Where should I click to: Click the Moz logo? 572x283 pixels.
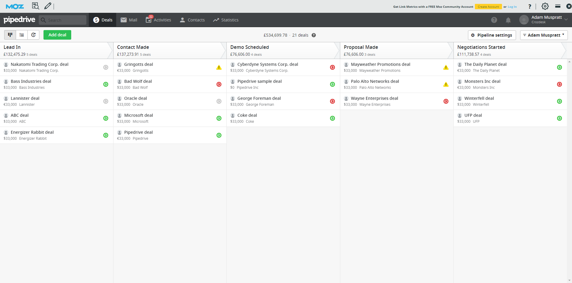point(15,6)
